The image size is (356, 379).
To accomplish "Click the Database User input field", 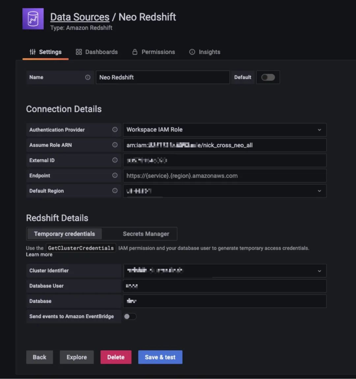I will 224,286.
